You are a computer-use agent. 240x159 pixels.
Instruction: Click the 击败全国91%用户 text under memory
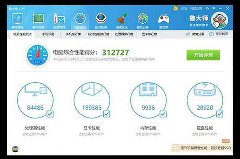pos(148,134)
